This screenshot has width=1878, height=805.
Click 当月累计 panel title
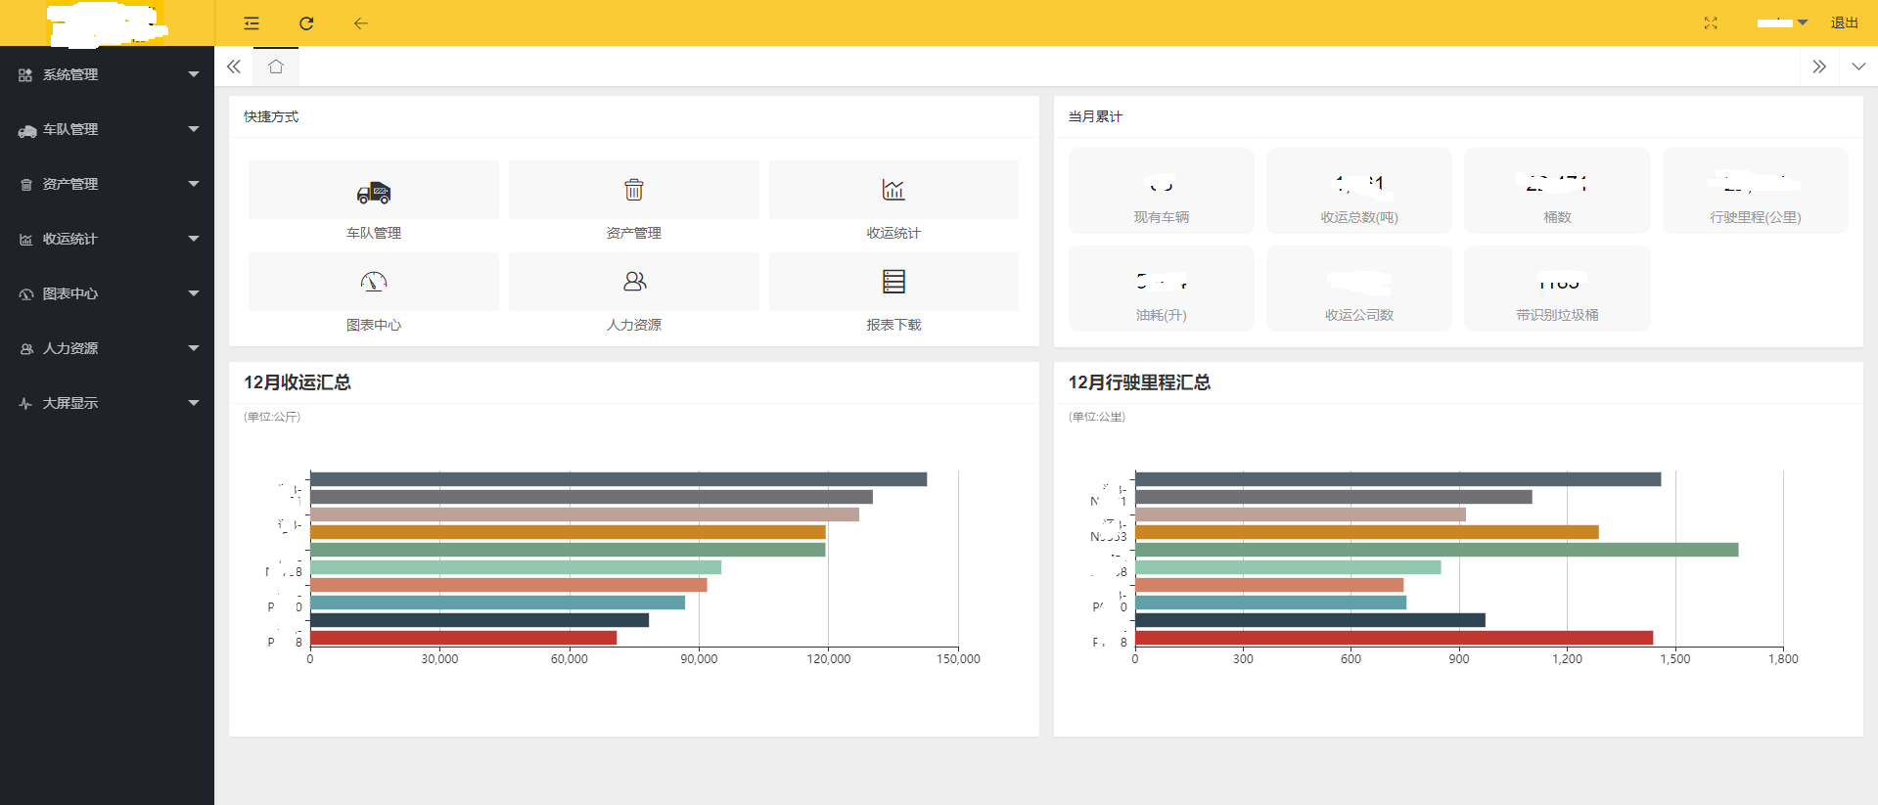pyautogui.click(x=1095, y=116)
